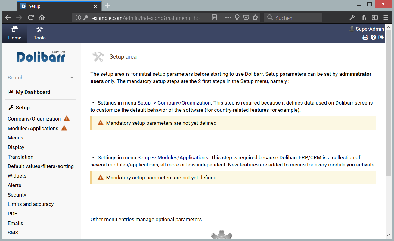Click the key permissions icon in address bar

coord(86,17)
